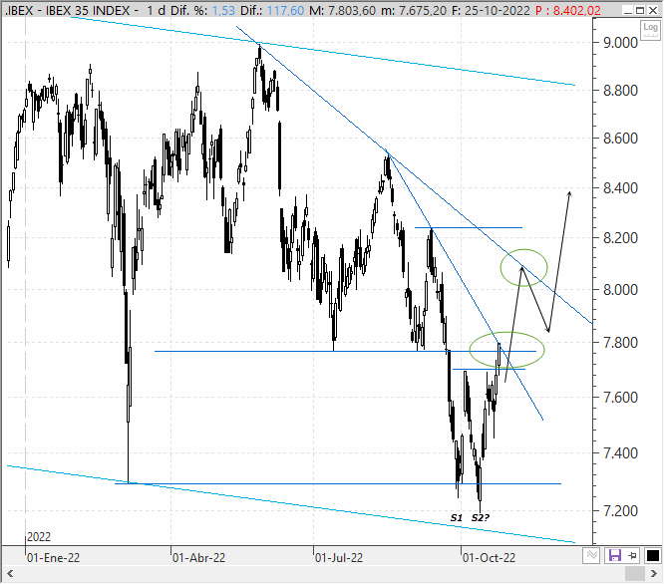Screen dimensions: 664x584
Task: Maximize the IBEX chart window
Action: (641, 11)
